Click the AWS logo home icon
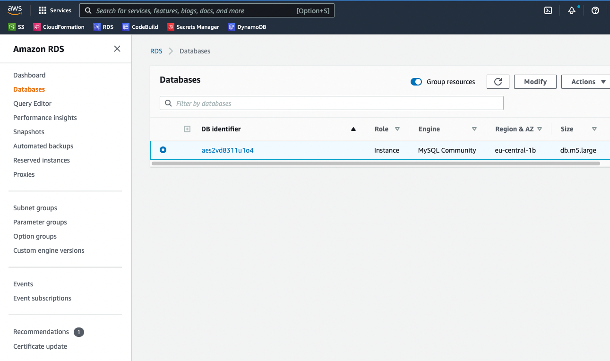This screenshot has width=610, height=361. [x=15, y=10]
